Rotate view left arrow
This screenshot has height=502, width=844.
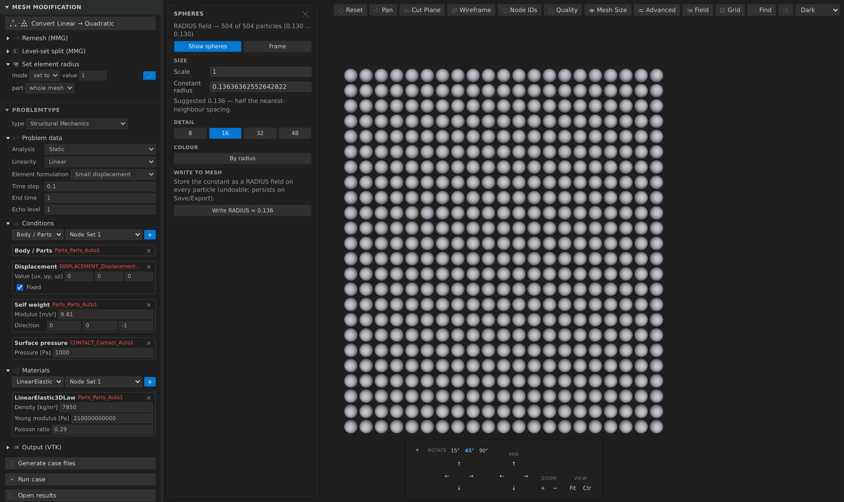coord(447,476)
